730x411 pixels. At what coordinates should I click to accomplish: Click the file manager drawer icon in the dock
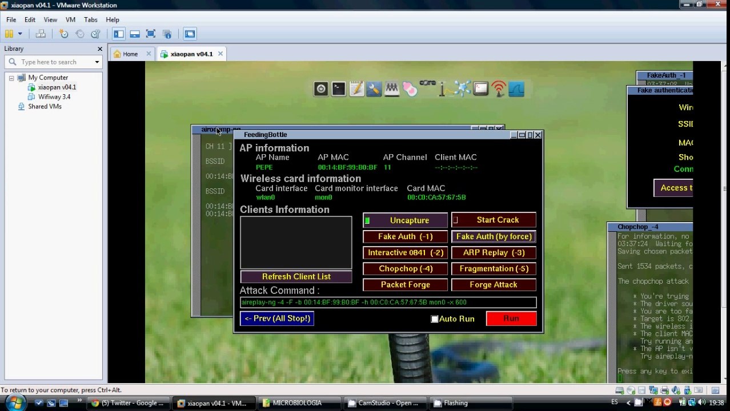tap(392, 89)
